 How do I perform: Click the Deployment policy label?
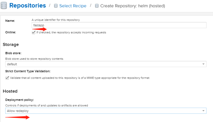click(20, 100)
